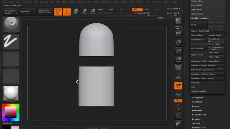Adjust the SPix slider
230x129 pixels.
click(178, 27)
